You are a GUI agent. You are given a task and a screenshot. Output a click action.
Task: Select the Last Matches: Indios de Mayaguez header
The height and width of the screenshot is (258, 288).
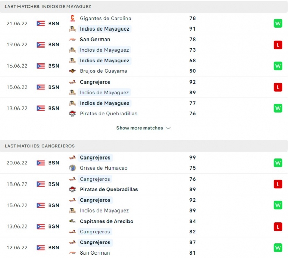pos(144,7)
